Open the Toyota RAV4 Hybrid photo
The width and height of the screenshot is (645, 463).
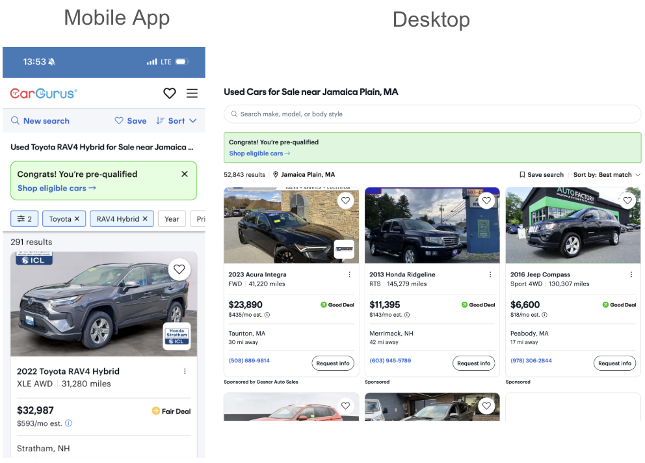103,304
